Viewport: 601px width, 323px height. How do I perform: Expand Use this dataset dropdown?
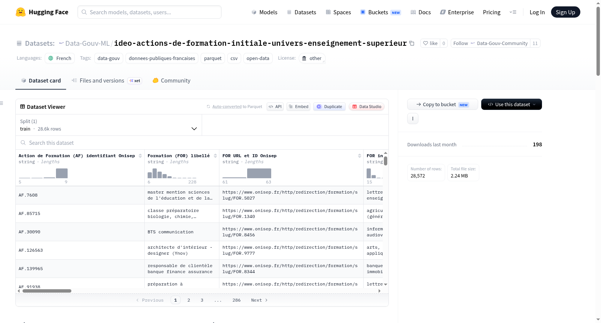click(x=512, y=104)
